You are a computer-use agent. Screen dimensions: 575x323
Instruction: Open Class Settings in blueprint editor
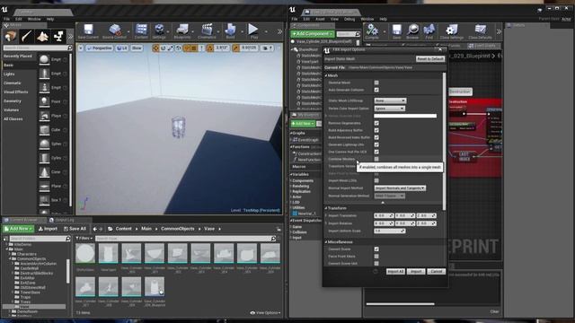click(452, 31)
